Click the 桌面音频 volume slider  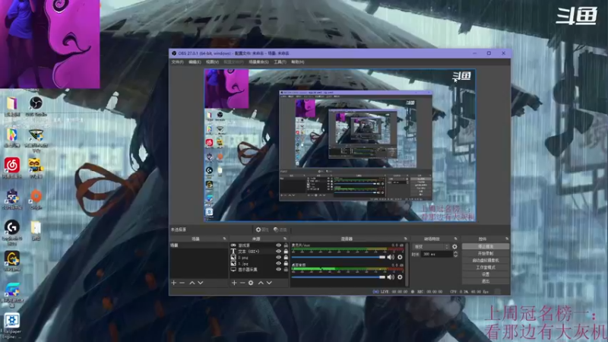click(338, 277)
